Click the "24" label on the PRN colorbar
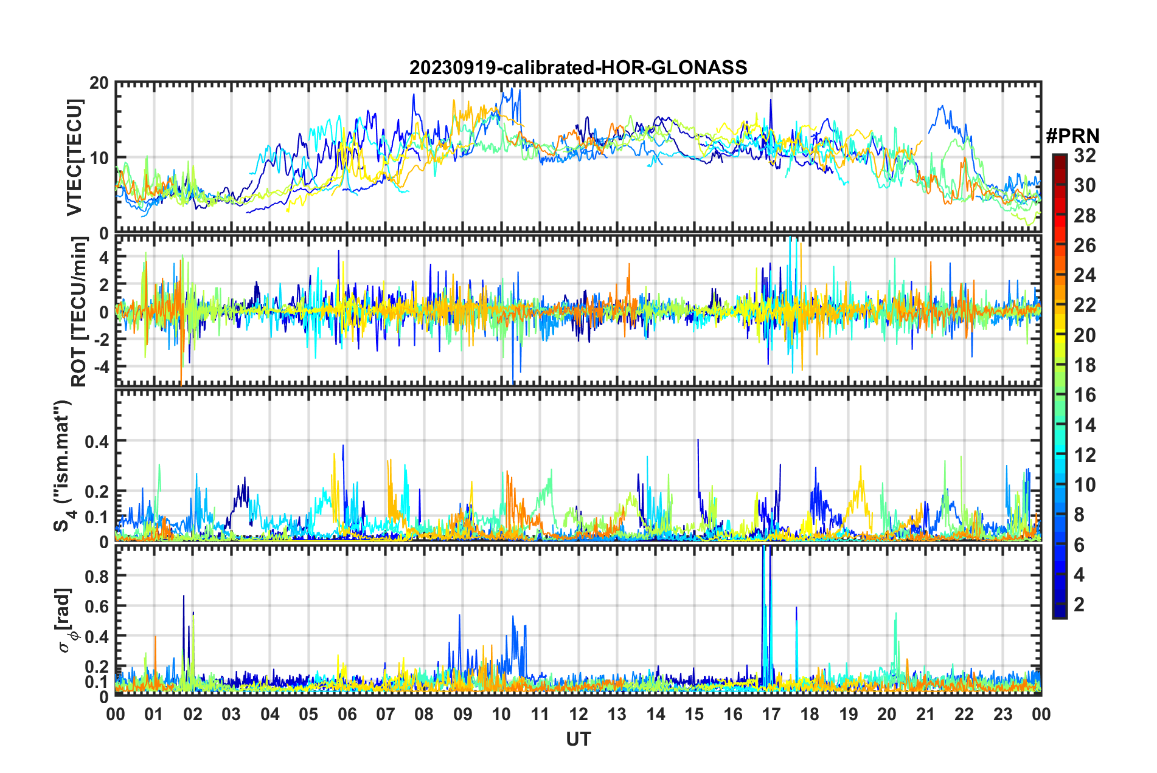 coord(1085,275)
